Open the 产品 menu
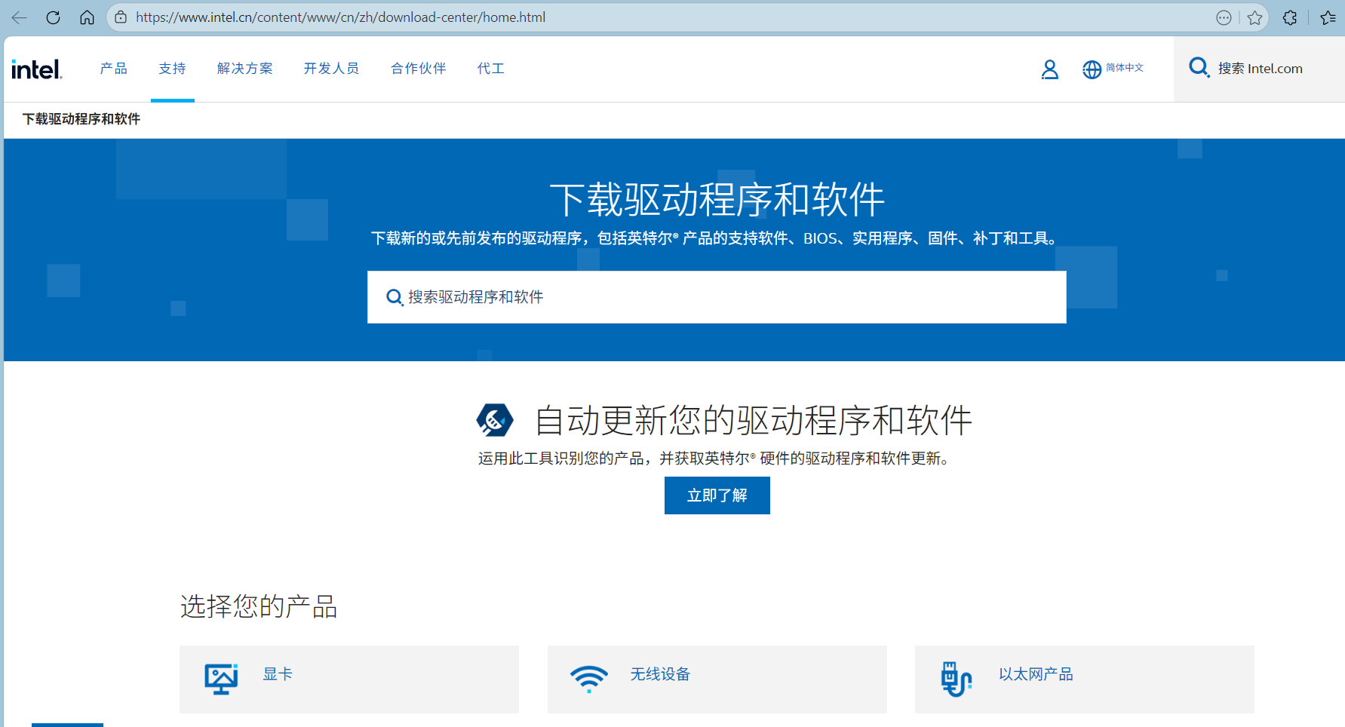 [114, 69]
